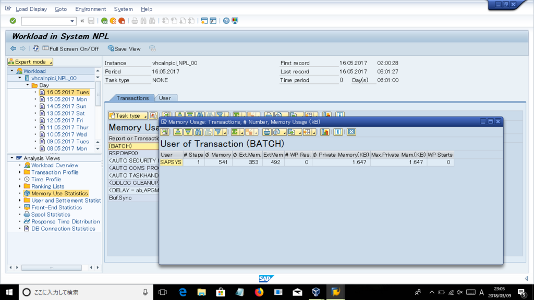Viewport: 534px width, 300px height.
Task: Open Response Time Distribution view
Action: [66, 221]
